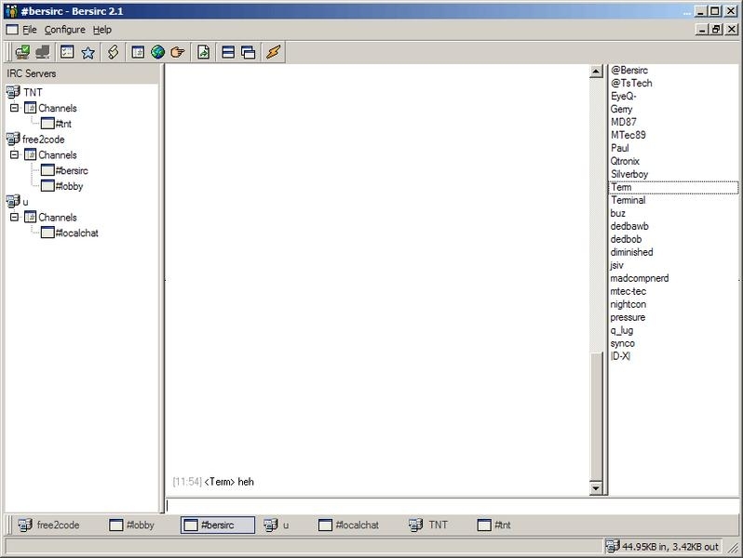Click the pointing hand toolbar icon
This screenshot has width=743, height=558.
[x=178, y=52]
